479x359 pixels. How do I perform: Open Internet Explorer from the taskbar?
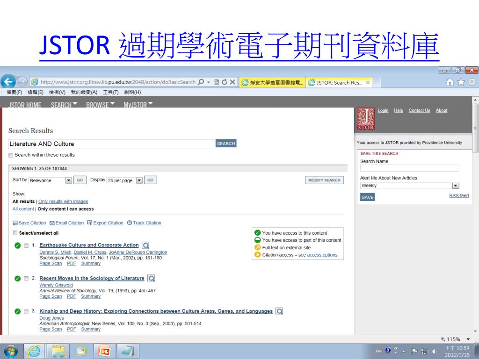(x=34, y=352)
